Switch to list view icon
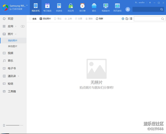Screen dimensions: 166x134 click(x=131, y=19)
